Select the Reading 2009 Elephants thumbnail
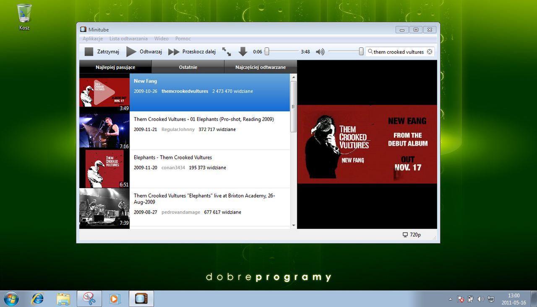 tap(104, 131)
